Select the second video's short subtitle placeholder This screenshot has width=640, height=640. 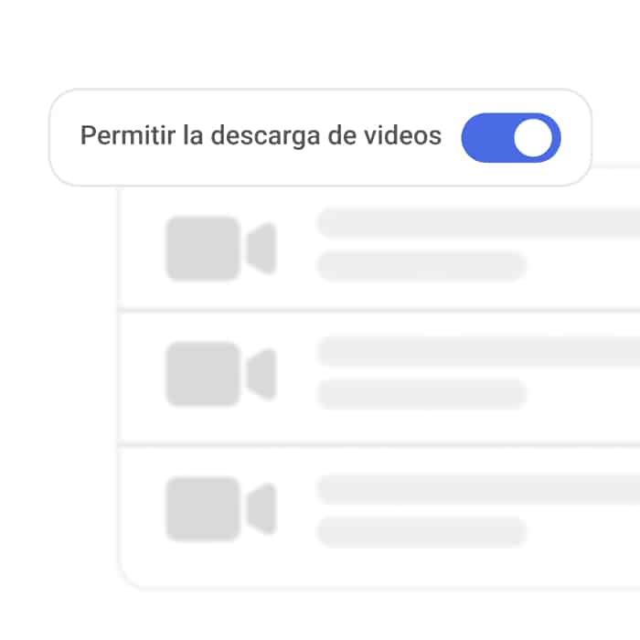coord(421,394)
